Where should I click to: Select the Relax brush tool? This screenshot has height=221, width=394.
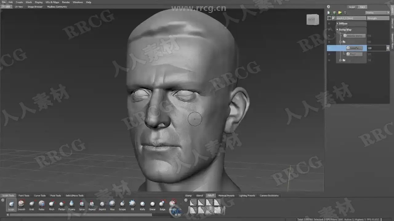click(42, 205)
